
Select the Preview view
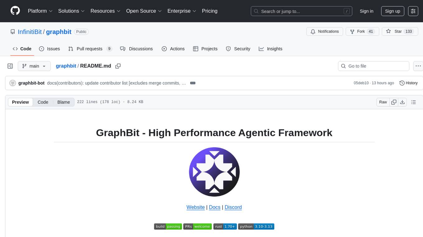click(21, 102)
